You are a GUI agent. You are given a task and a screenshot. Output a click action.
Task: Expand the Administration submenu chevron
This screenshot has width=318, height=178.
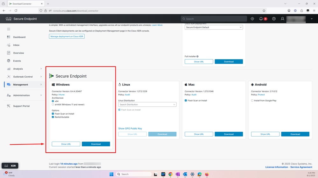(41, 95)
